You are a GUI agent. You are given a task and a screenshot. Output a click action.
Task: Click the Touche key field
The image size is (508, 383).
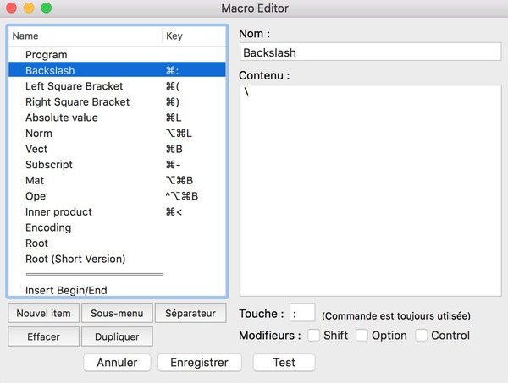(302, 313)
